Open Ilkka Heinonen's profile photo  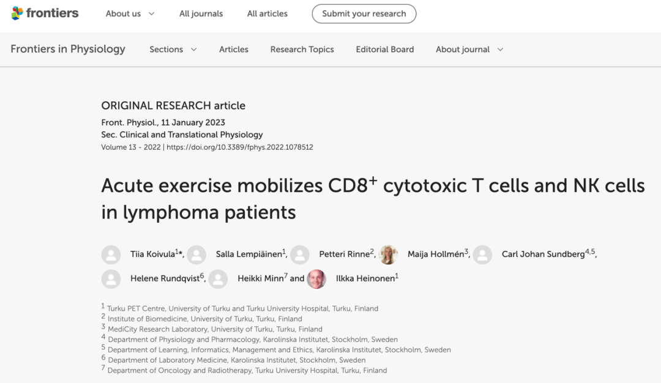(x=316, y=279)
